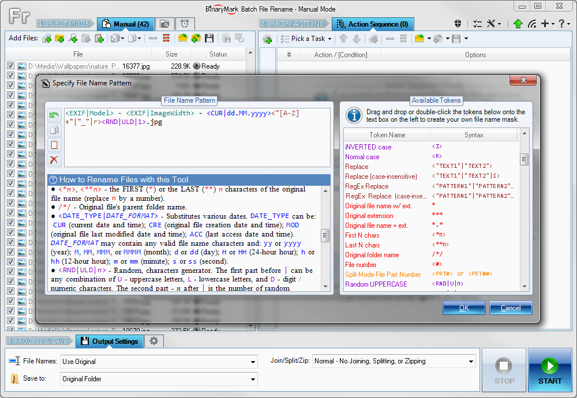Expand the save action sequence dropdown arrow
Screen dimensions: 577x398
tap(466, 38)
